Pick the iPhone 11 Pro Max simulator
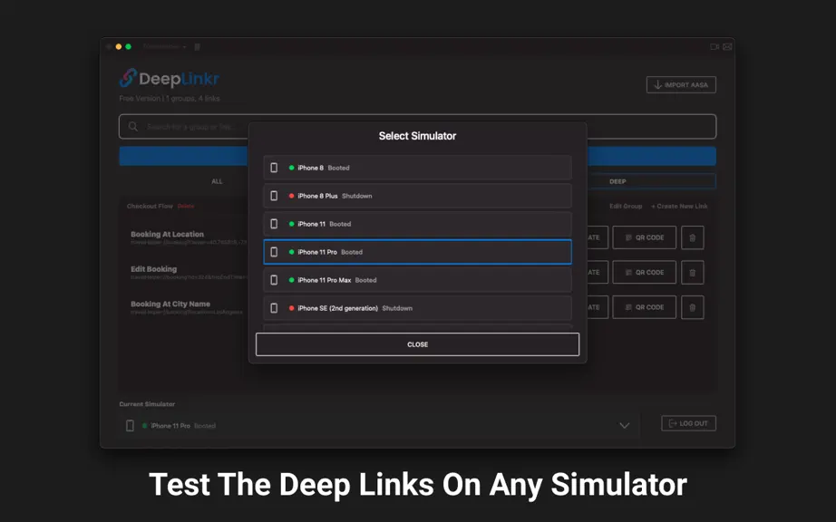836x522 pixels. click(x=417, y=280)
